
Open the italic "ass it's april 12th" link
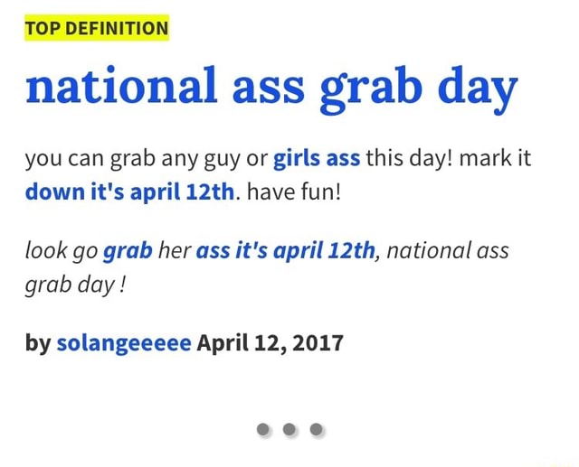[x=285, y=251]
